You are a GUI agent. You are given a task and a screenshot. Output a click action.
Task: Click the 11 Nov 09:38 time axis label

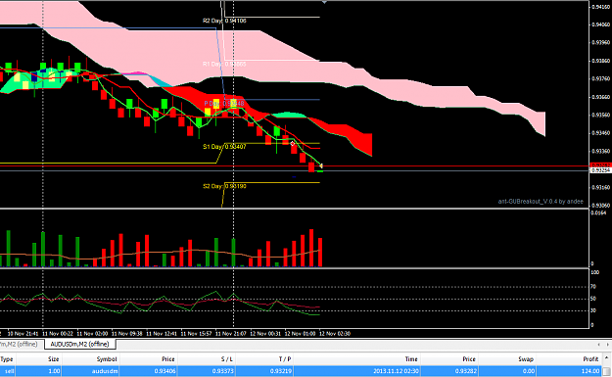[x=127, y=334]
